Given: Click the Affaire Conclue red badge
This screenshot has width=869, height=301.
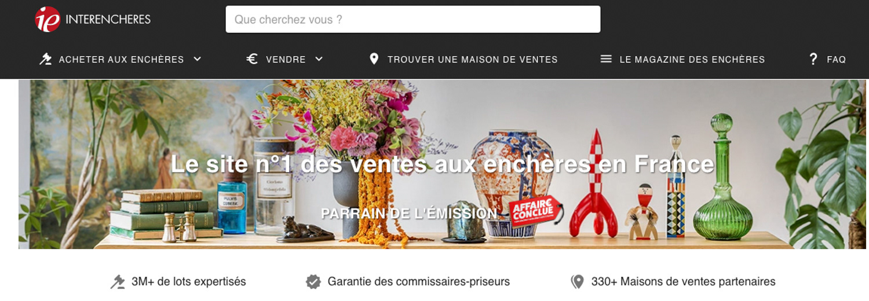Looking at the screenshot, I should point(536,211).
